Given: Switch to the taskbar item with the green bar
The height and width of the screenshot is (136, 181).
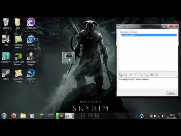Looking at the screenshot, I should 60,116.
